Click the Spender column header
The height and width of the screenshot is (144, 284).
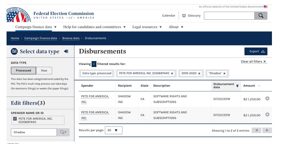click(87, 86)
